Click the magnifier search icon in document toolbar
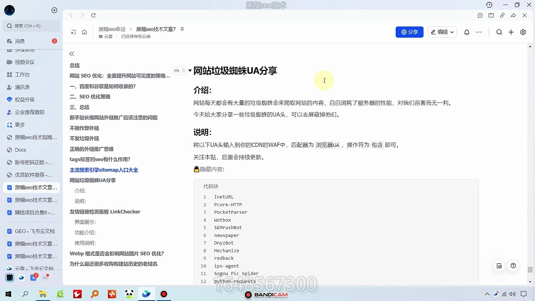 pos(499,32)
